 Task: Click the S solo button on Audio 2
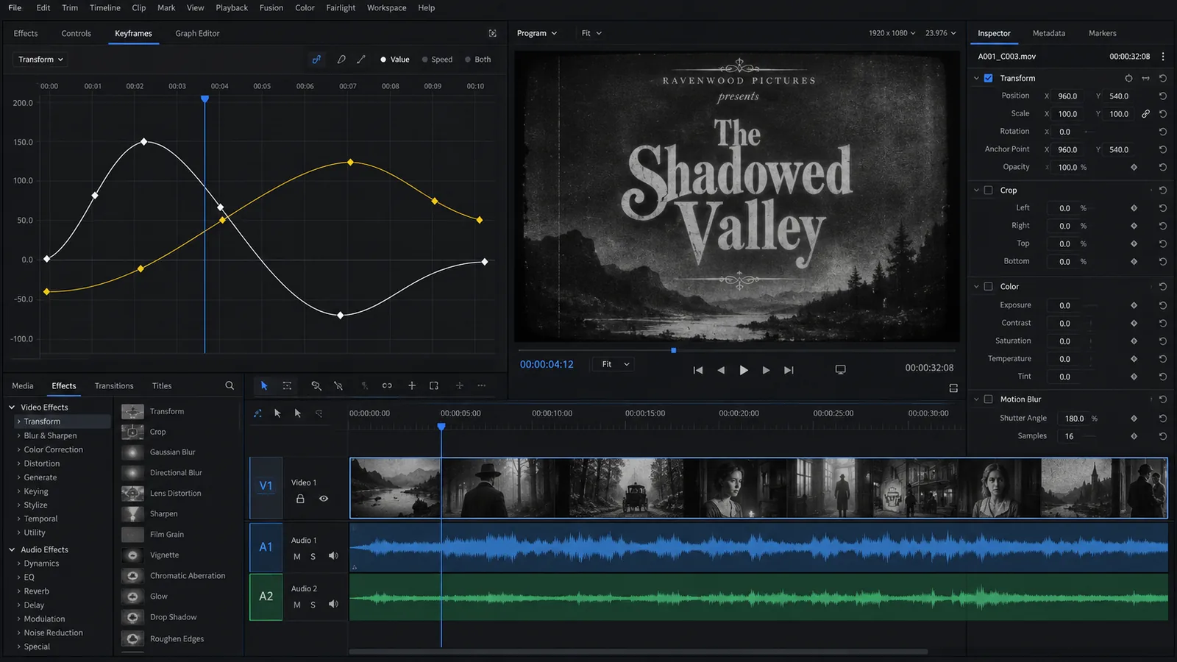click(x=313, y=605)
